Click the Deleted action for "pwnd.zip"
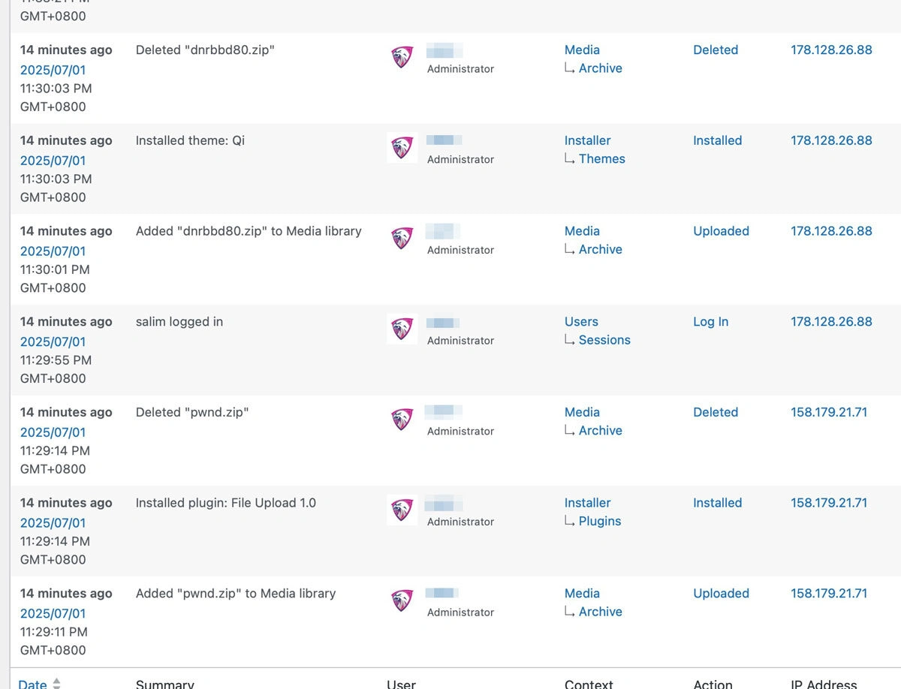Image resolution: width=901 pixels, height=689 pixels. pyautogui.click(x=716, y=412)
